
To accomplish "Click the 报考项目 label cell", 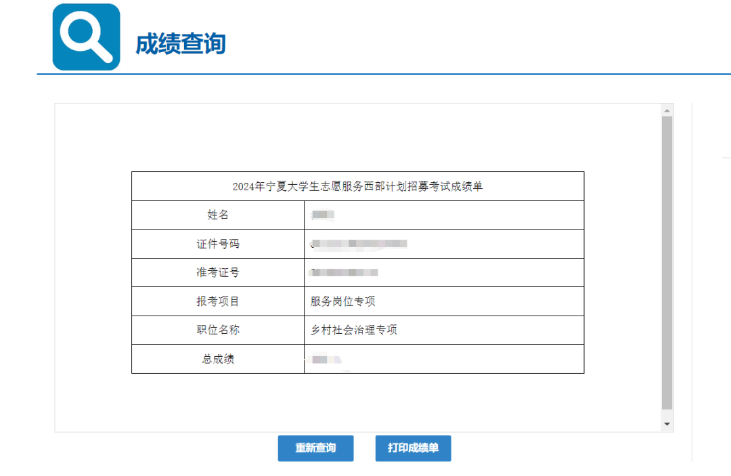I will (x=218, y=301).
